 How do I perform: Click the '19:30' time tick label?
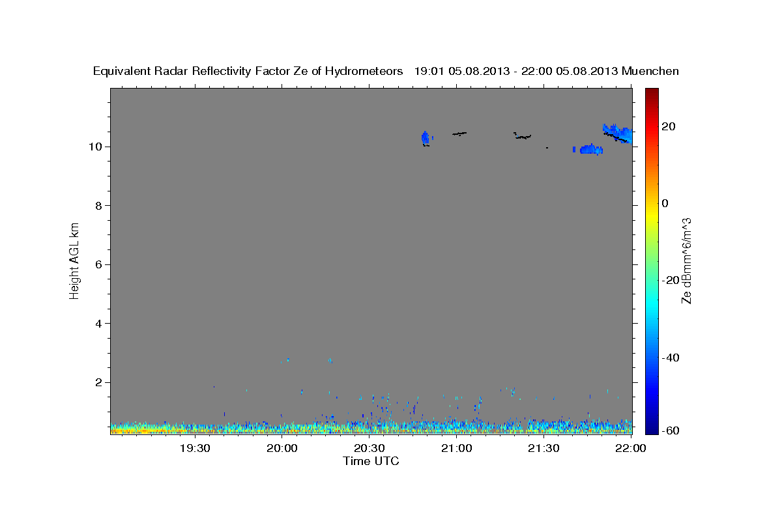pyautogui.click(x=195, y=448)
